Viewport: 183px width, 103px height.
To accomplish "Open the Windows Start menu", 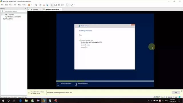I will pos(3,100).
